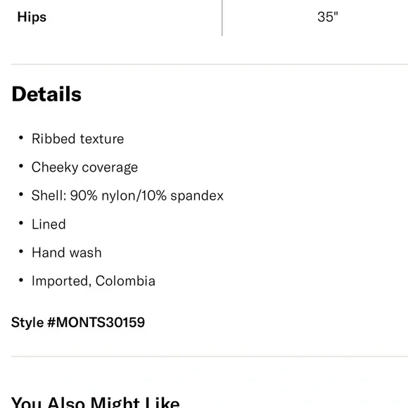Click the horizontal divider above Details
Viewport: 408px width, 408px height.
pyautogui.click(x=210, y=64)
